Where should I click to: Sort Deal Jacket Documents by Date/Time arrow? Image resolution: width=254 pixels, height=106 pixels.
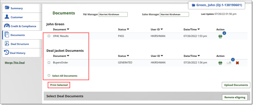(199, 56)
